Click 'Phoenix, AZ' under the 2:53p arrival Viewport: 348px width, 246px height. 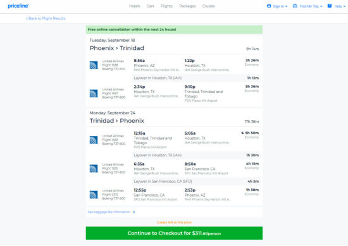(x=195, y=195)
